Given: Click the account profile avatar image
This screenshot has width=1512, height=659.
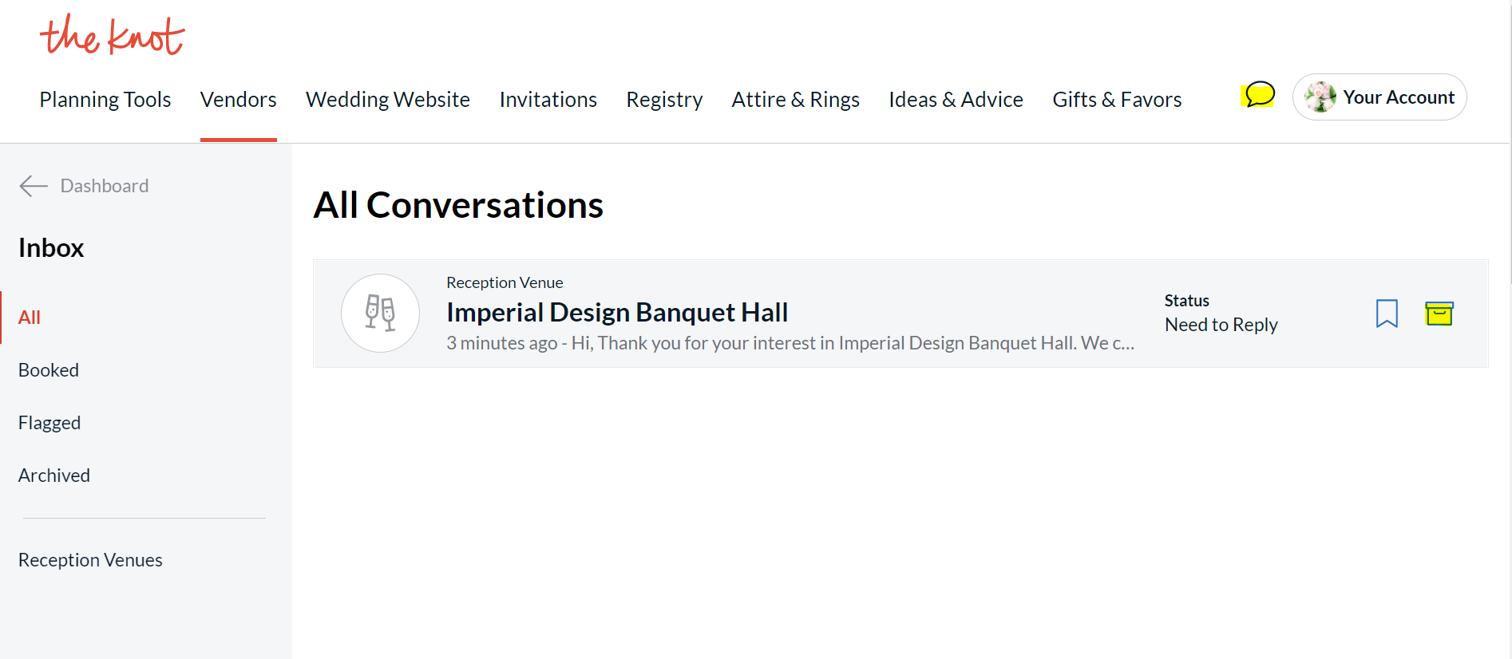Looking at the screenshot, I should 1320,97.
